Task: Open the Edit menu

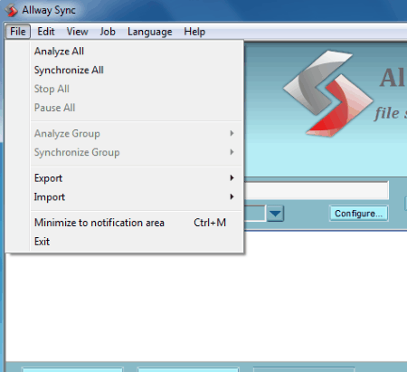Action: pyautogui.click(x=46, y=32)
